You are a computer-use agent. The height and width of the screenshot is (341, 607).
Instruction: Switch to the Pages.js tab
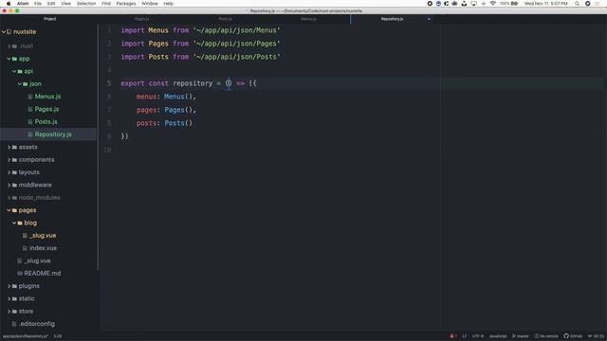click(141, 19)
